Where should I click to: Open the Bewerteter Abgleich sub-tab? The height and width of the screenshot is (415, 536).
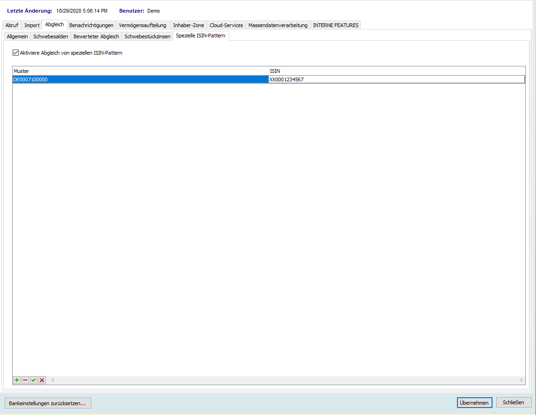[96, 36]
